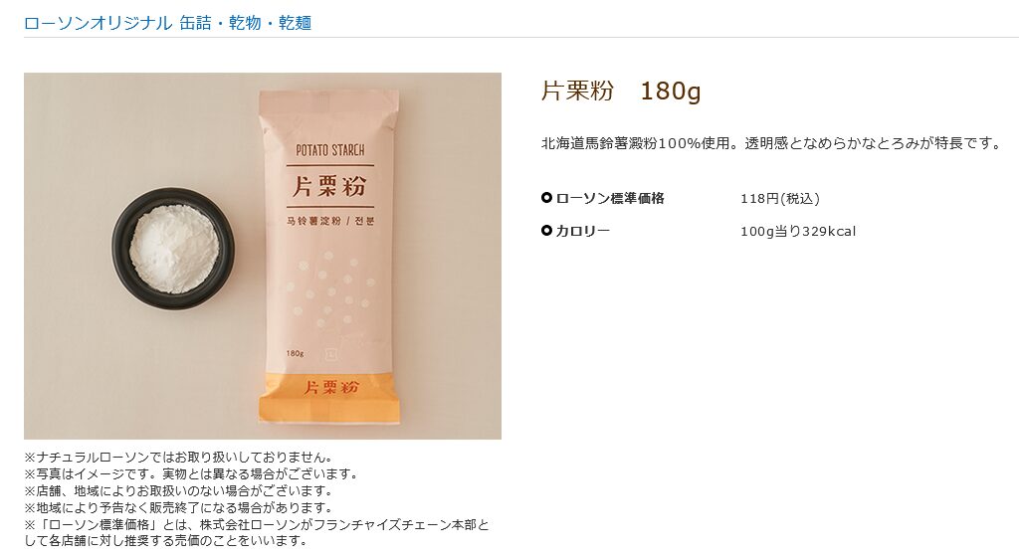This screenshot has width=1019, height=559.
Task: Click the ローソン標準価格 label
Action: click(610, 198)
